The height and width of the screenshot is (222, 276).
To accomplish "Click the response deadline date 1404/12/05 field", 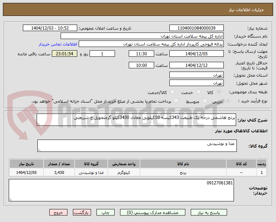I will [x=197, y=54].
